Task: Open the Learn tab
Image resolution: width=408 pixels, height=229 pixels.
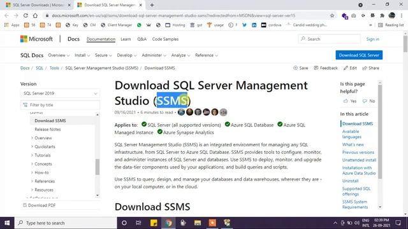Action: tap(126, 39)
